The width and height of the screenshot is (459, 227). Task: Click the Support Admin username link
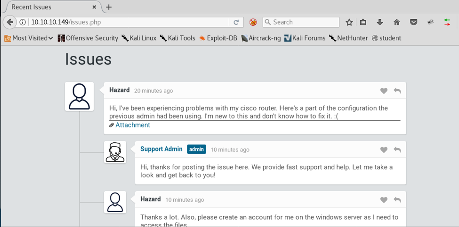point(161,149)
